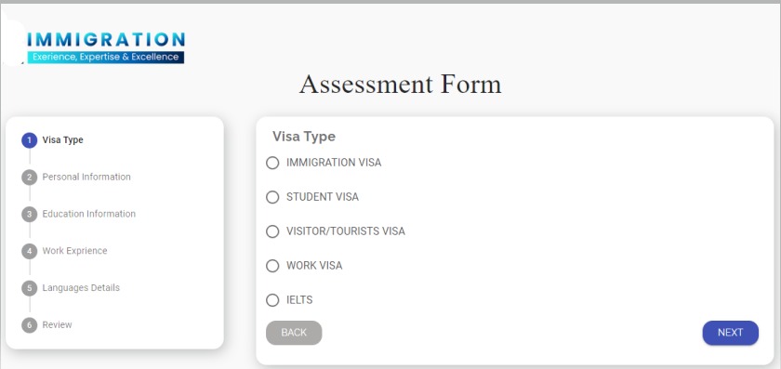This screenshot has height=369, width=781.
Task: Choose VISITOR/TOURISTS VISA option
Action: coord(272,231)
